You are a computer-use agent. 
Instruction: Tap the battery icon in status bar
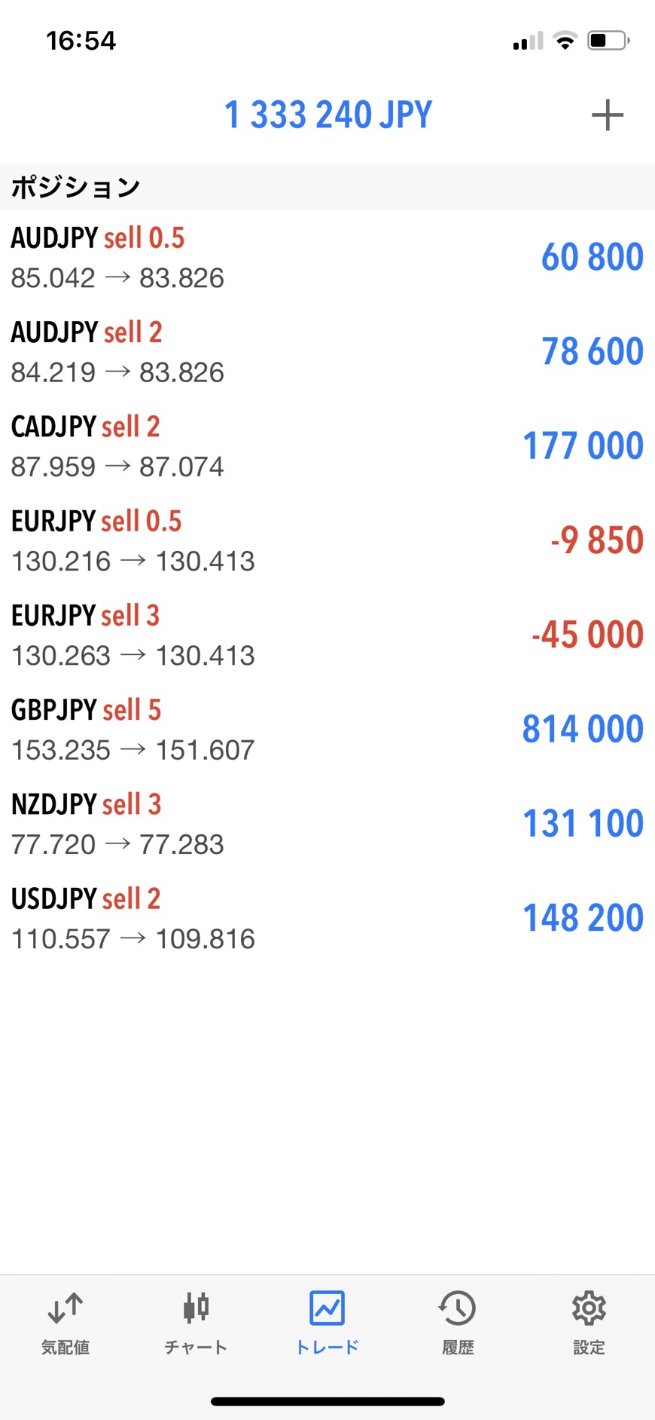click(608, 41)
